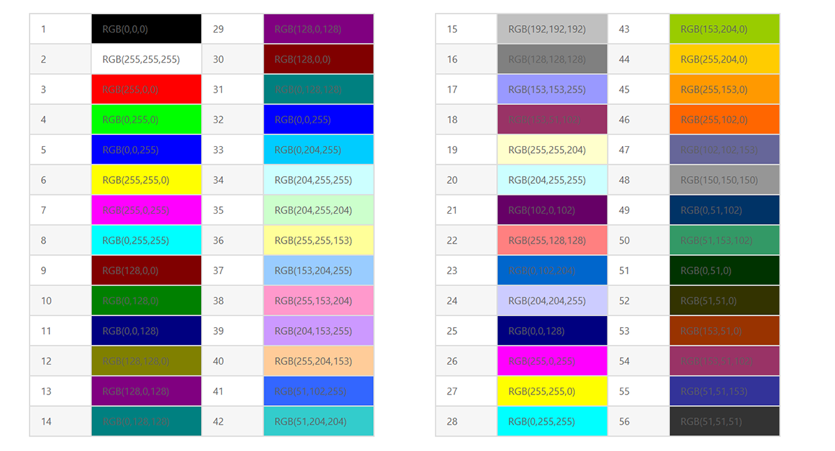Viewport: 835px width, 451px height.
Task: Choose the teal RGB(51,204,204) swatch
Action: pyautogui.click(x=319, y=421)
